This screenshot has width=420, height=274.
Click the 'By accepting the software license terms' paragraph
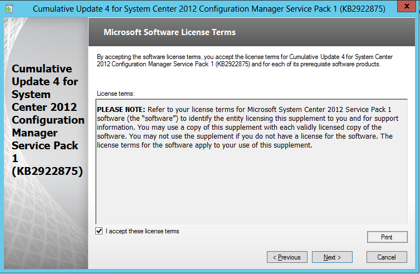[245, 60]
